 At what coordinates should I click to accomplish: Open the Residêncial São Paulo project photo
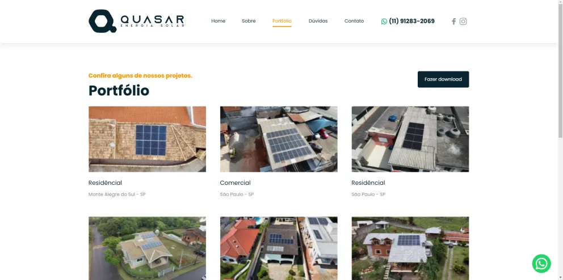410,139
